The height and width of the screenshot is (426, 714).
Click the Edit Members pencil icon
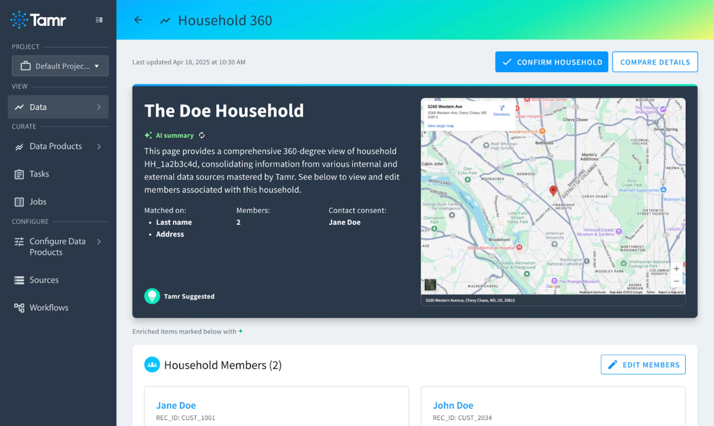coord(612,365)
